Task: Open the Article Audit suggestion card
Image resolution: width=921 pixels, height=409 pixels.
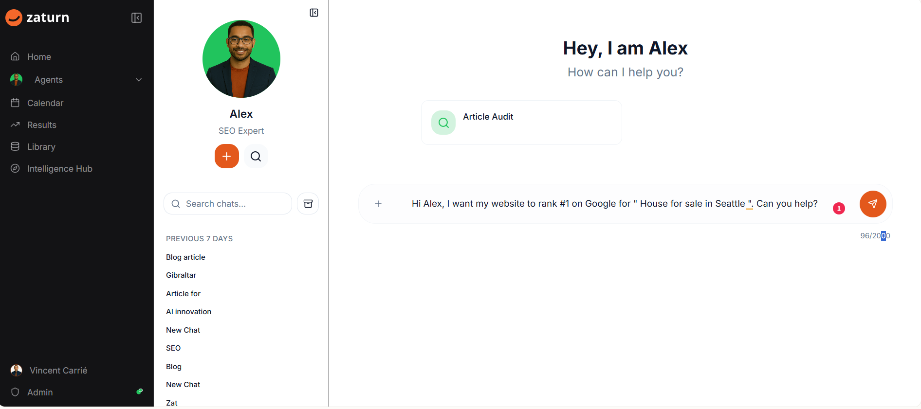Action: [x=521, y=123]
